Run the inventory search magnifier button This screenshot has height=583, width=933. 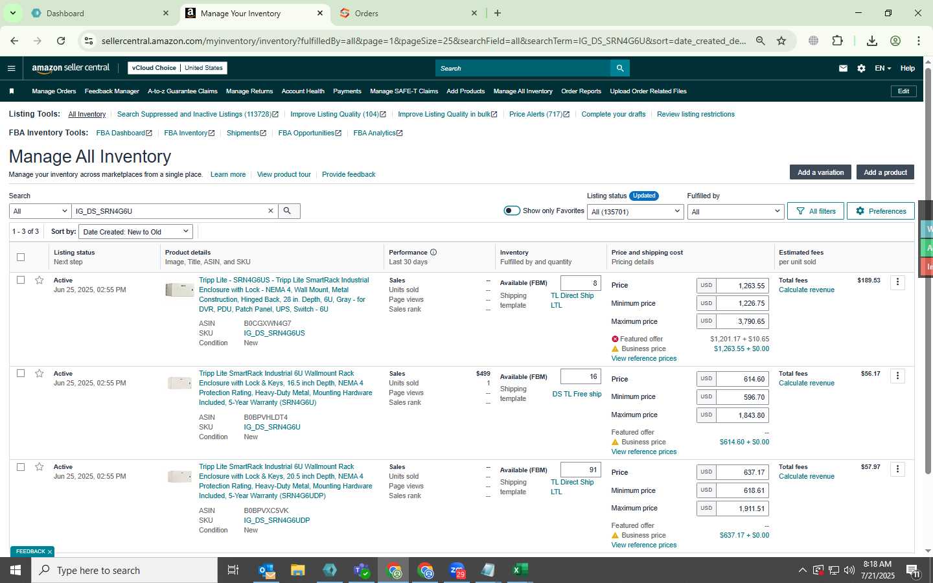click(288, 211)
